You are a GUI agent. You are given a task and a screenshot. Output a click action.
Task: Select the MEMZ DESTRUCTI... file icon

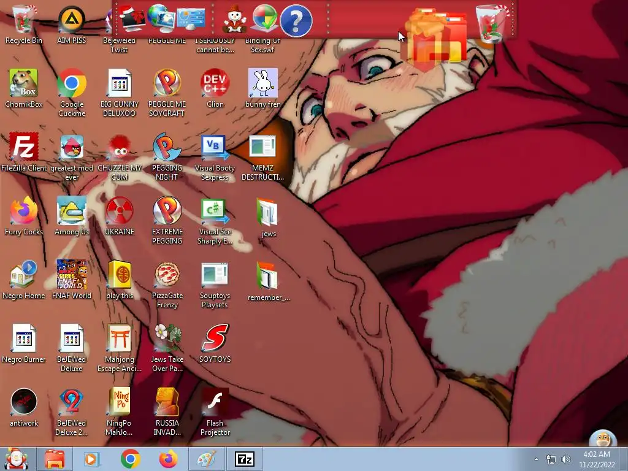(x=262, y=157)
